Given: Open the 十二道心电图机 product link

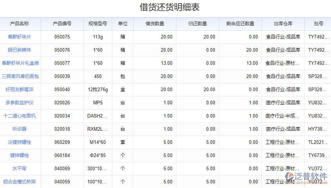Looking at the screenshot, I should tap(20, 116).
